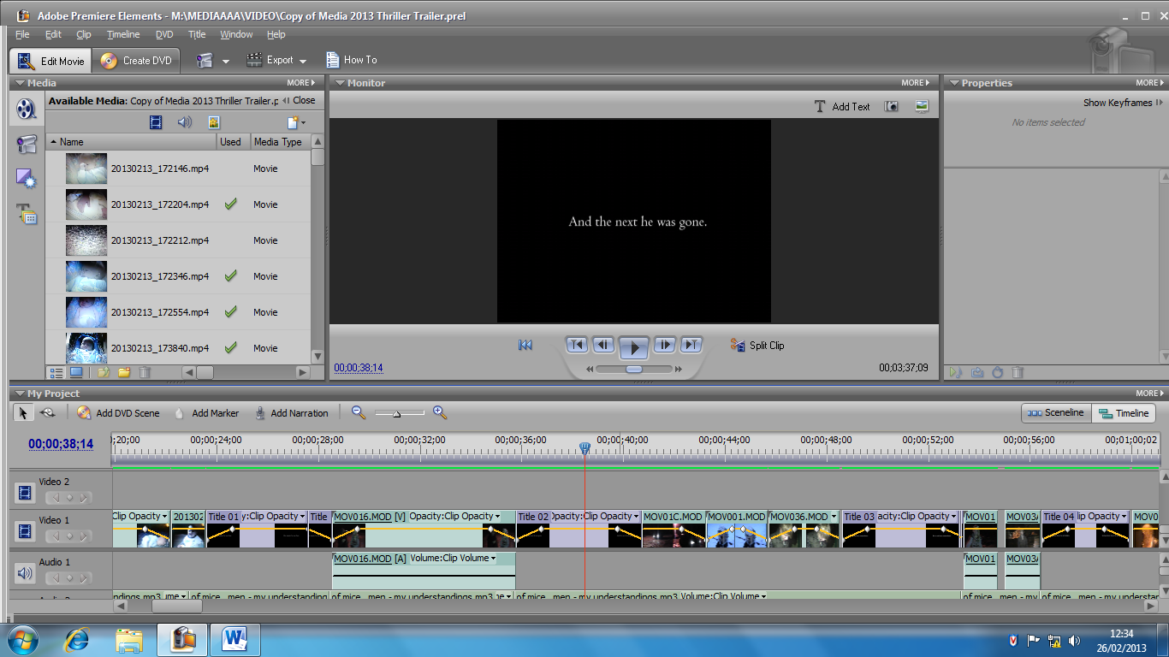
Task: Expand the Media panel MORE menu
Action: 300,83
